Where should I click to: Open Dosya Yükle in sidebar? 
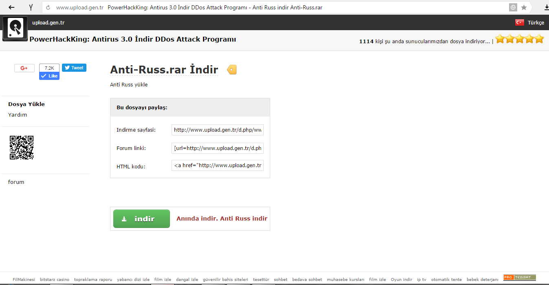26,104
